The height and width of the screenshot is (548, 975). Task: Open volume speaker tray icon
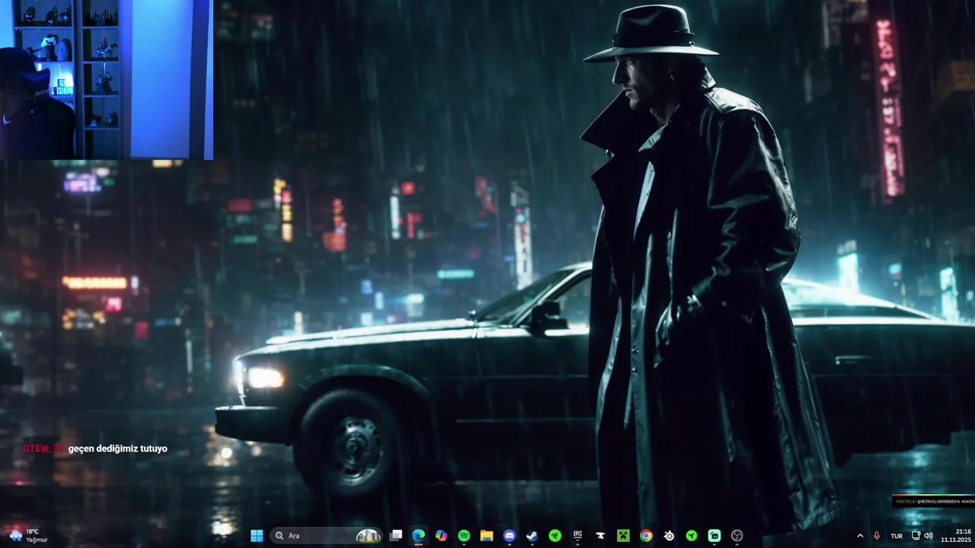[x=929, y=536]
